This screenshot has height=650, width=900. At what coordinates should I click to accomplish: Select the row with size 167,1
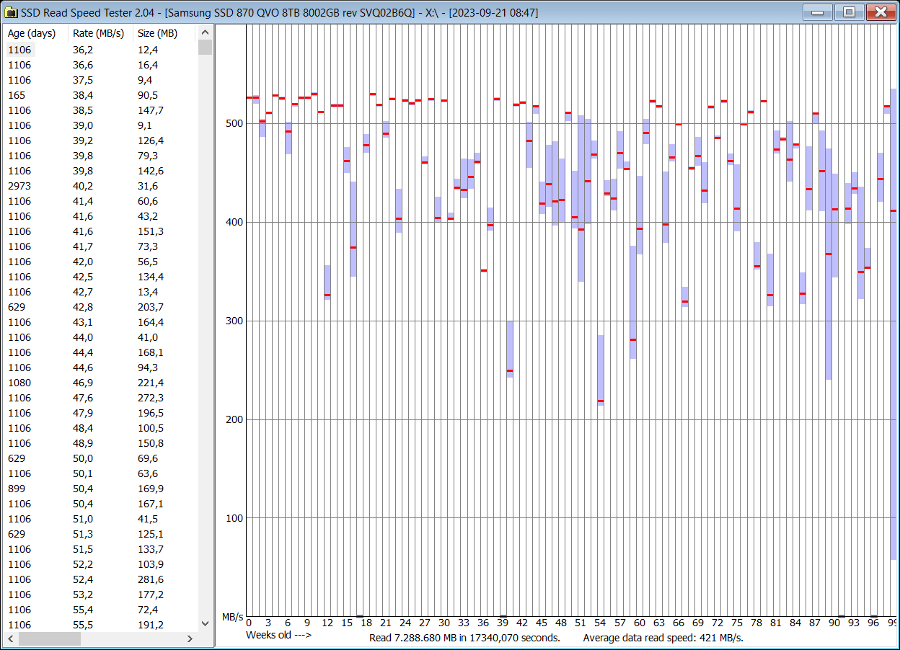tap(101, 504)
